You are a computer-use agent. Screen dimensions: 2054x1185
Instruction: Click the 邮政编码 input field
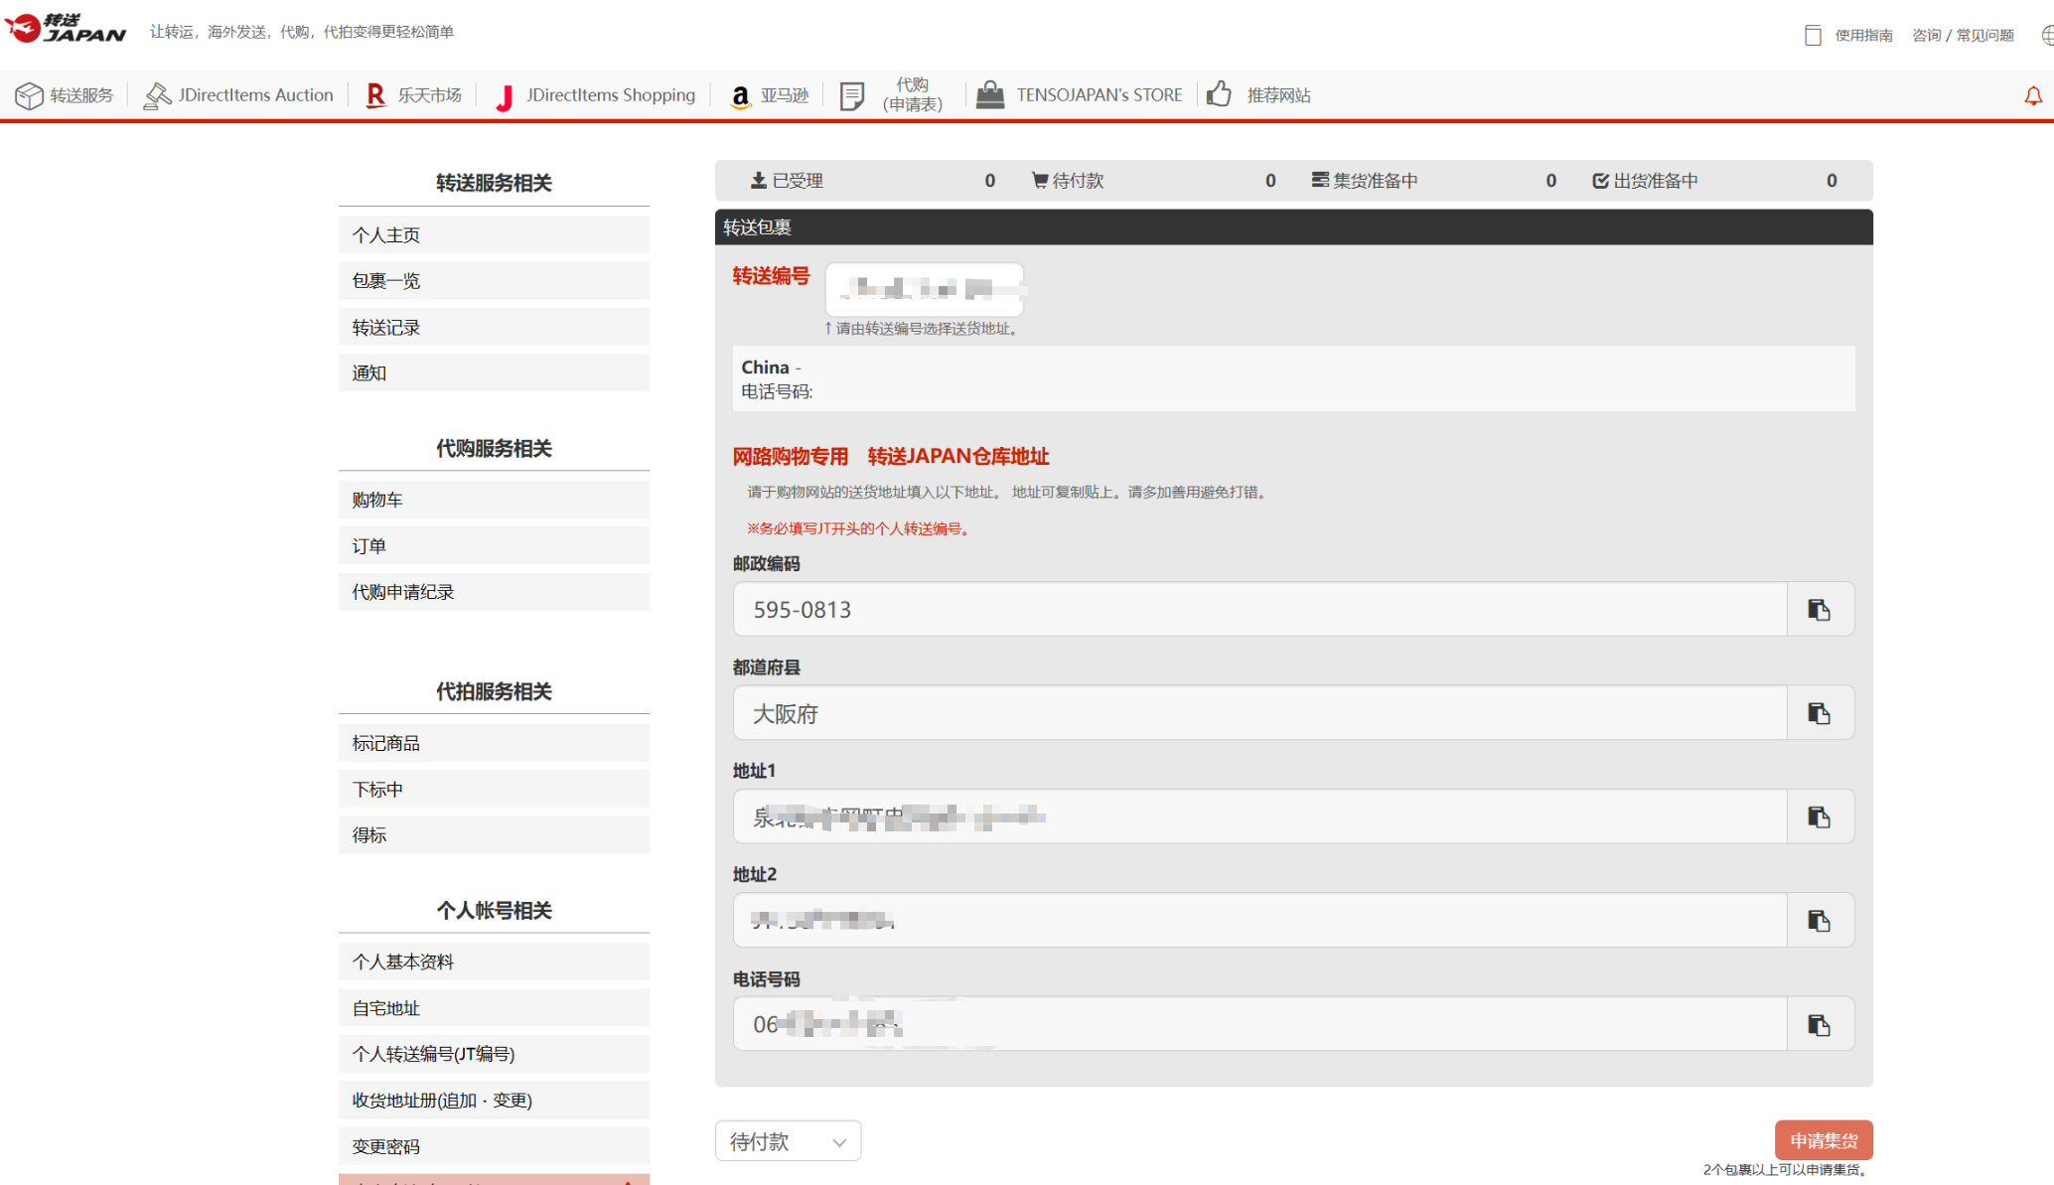(x=1259, y=610)
